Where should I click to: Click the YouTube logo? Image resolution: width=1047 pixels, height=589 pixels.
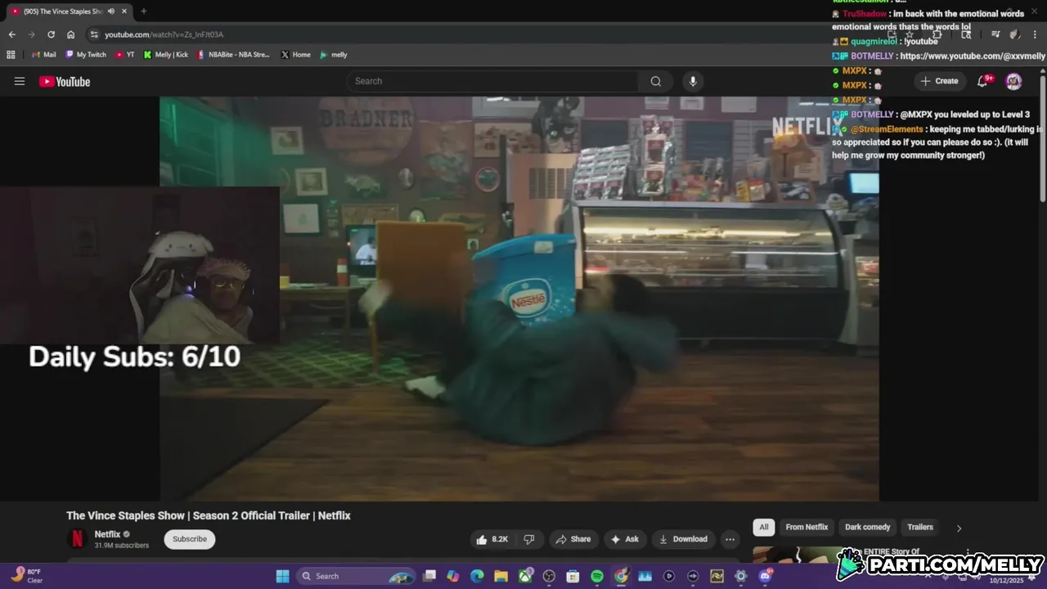65,81
